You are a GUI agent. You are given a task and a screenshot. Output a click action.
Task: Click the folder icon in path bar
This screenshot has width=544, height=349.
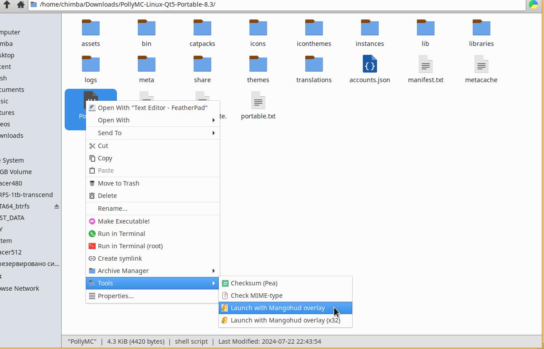[34, 4]
